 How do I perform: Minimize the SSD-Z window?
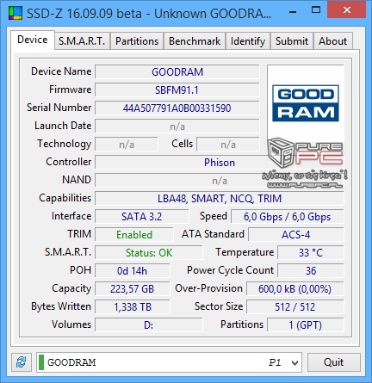293,11
